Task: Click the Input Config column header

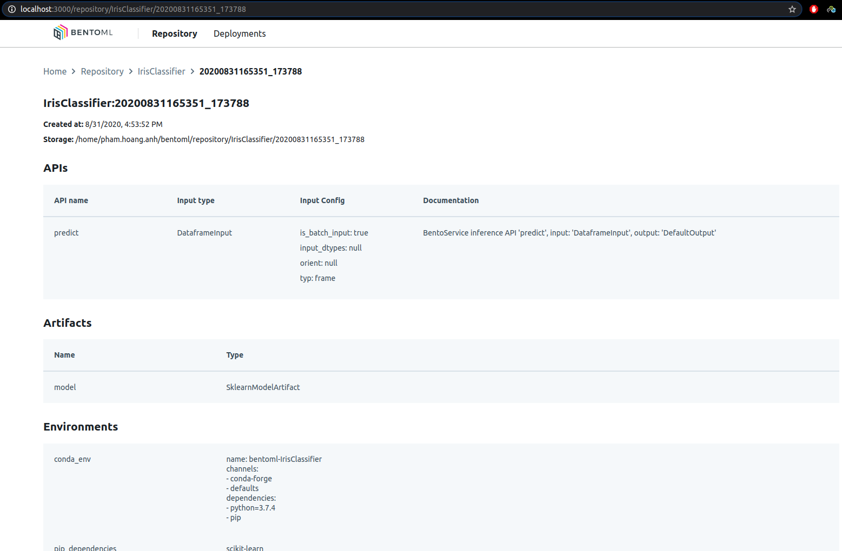Action: pos(322,200)
